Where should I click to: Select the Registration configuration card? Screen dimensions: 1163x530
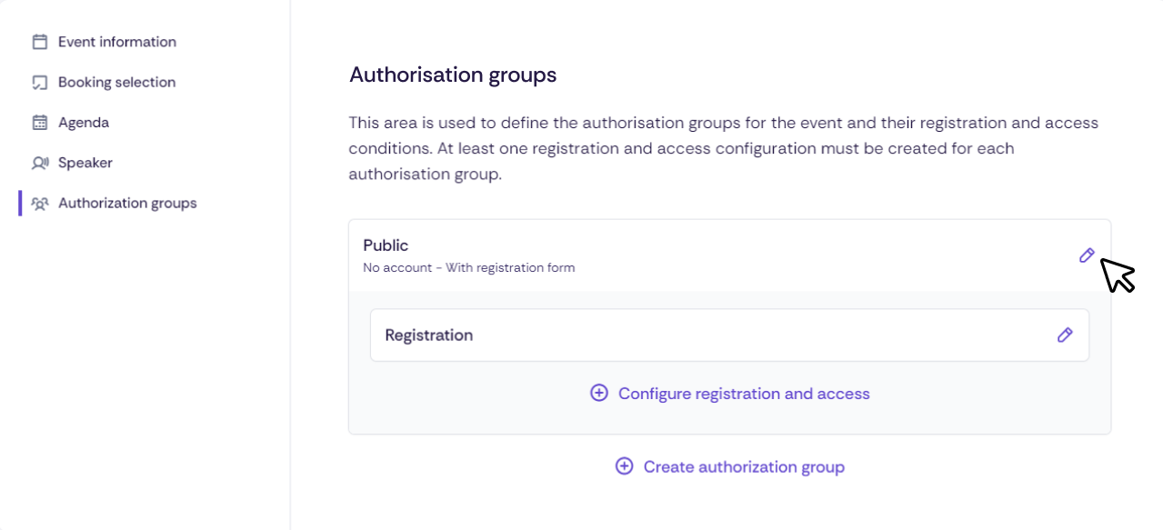[x=728, y=335]
